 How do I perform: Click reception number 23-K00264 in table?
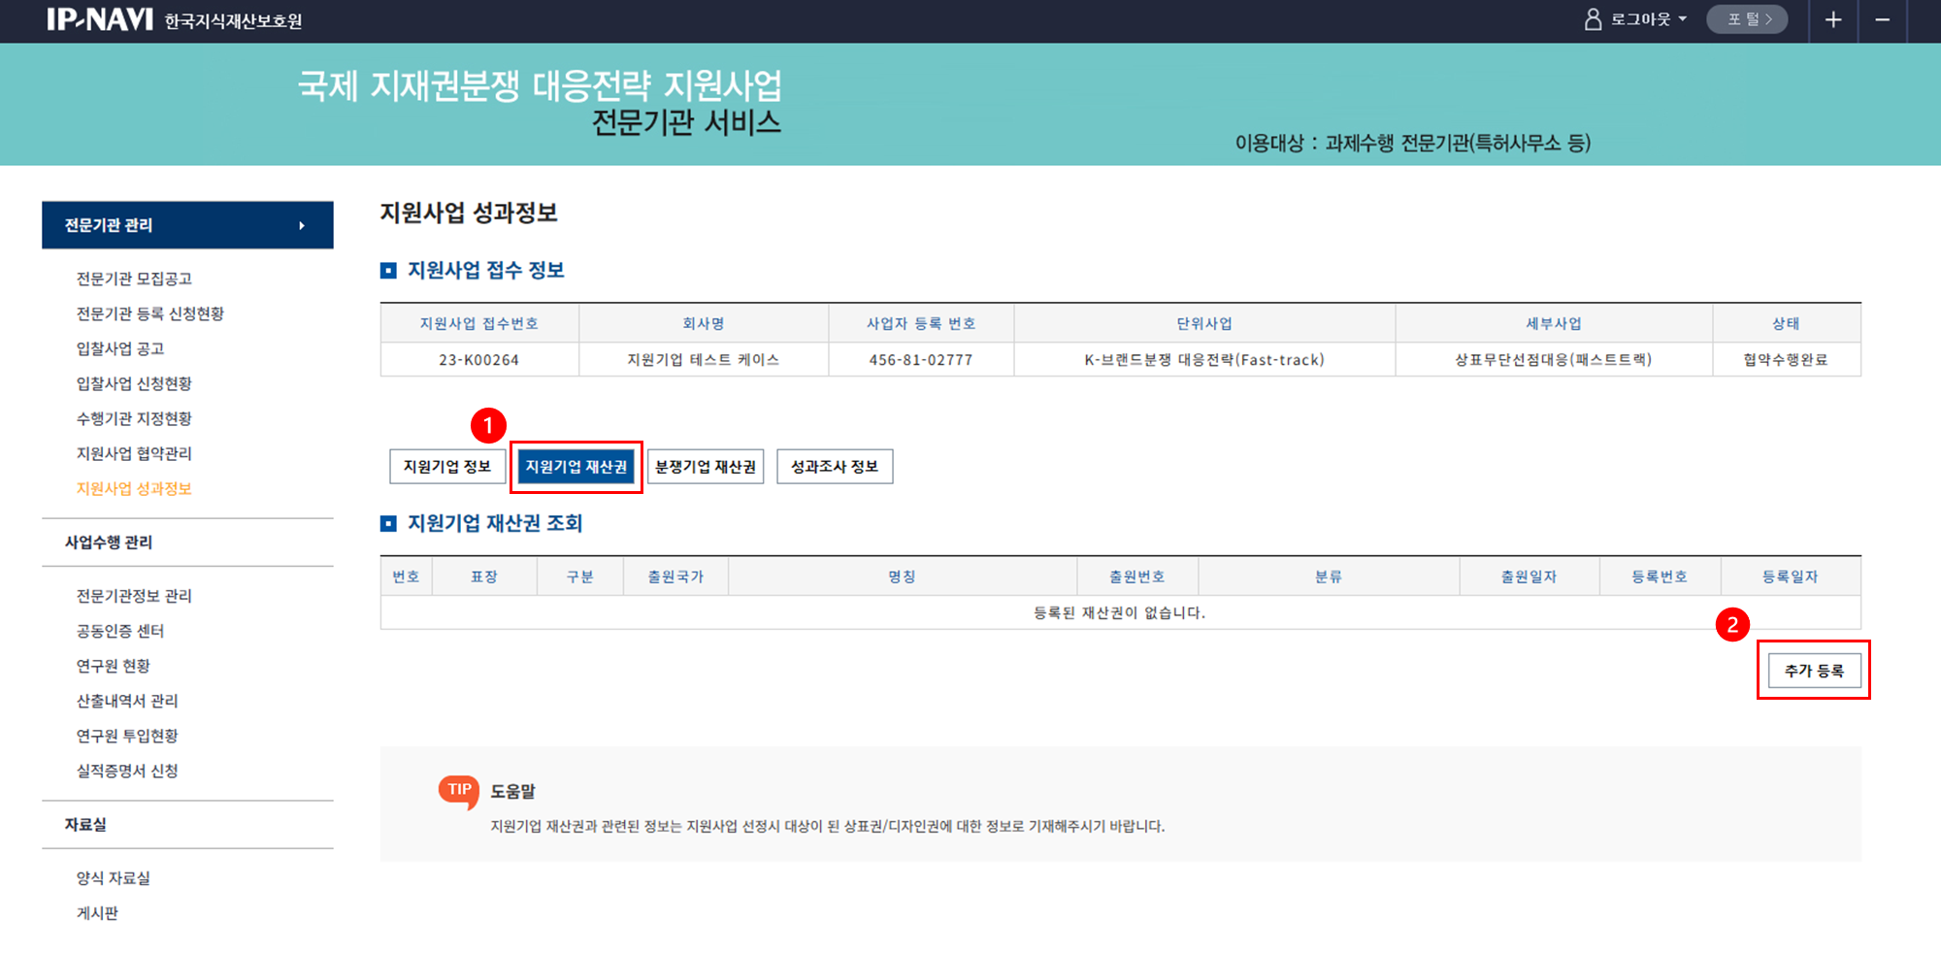478,360
